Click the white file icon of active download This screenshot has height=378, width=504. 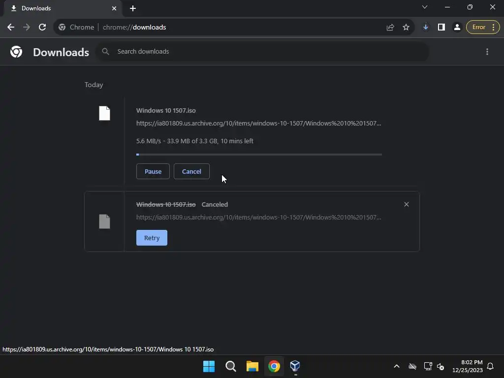(x=104, y=113)
